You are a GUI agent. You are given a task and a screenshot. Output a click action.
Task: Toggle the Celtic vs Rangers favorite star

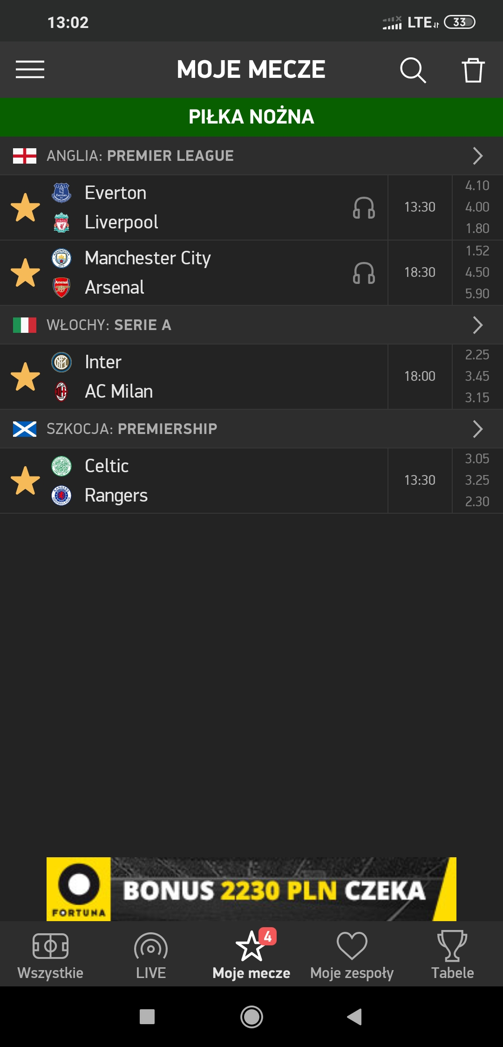point(25,481)
